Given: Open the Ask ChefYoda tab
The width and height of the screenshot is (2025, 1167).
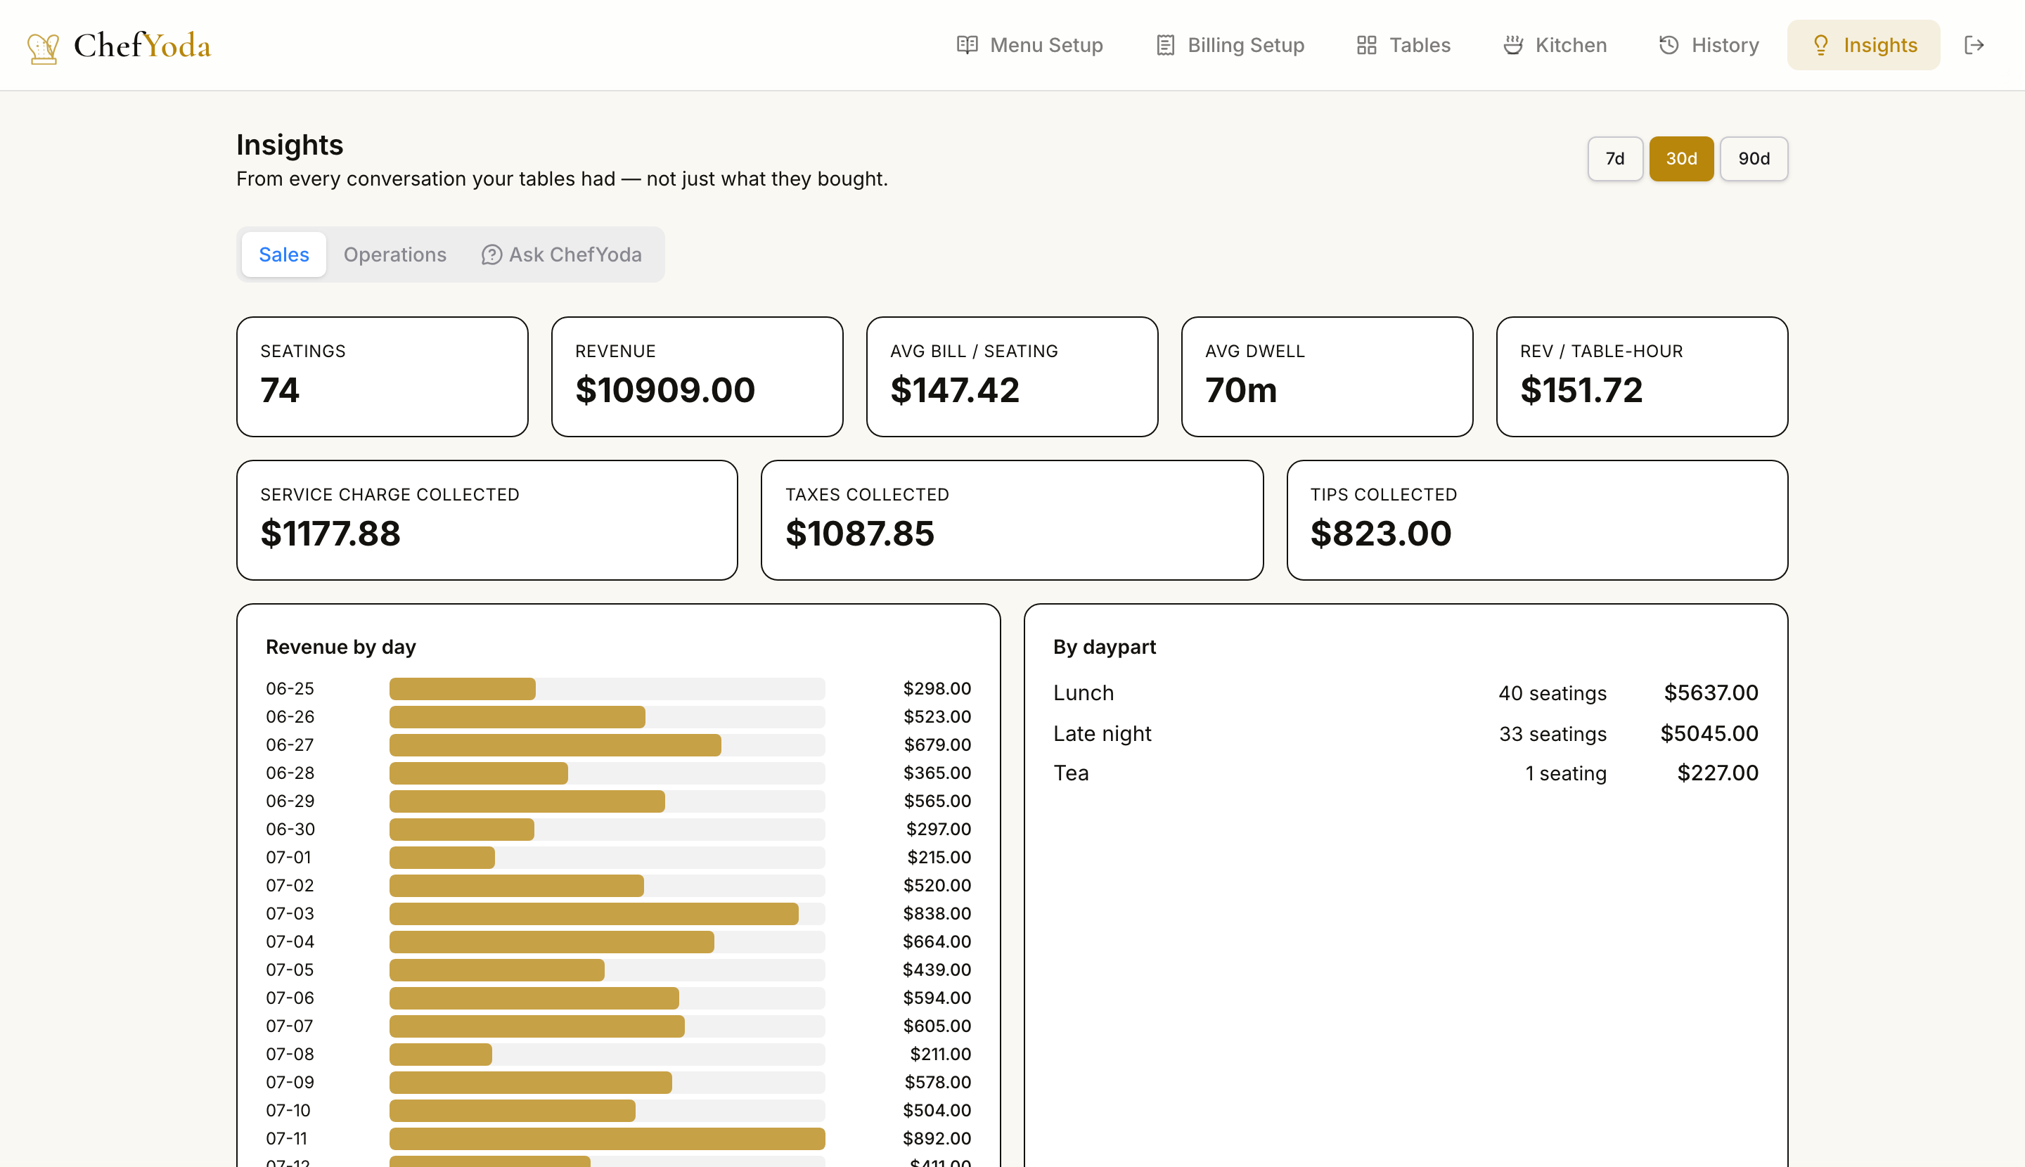Looking at the screenshot, I should (x=561, y=255).
